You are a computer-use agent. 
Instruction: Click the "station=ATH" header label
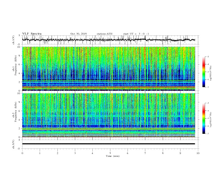coord(104,34)
